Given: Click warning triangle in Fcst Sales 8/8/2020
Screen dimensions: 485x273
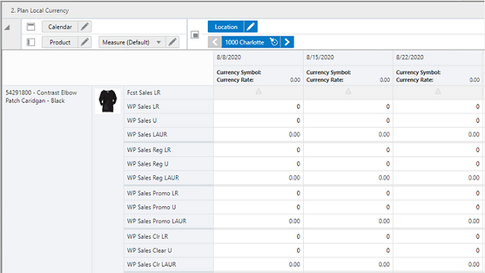Looking at the screenshot, I should pyautogui.click(x=258, y=91).
